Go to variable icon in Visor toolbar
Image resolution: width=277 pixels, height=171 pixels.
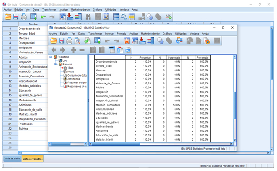(x=143, y=41)
